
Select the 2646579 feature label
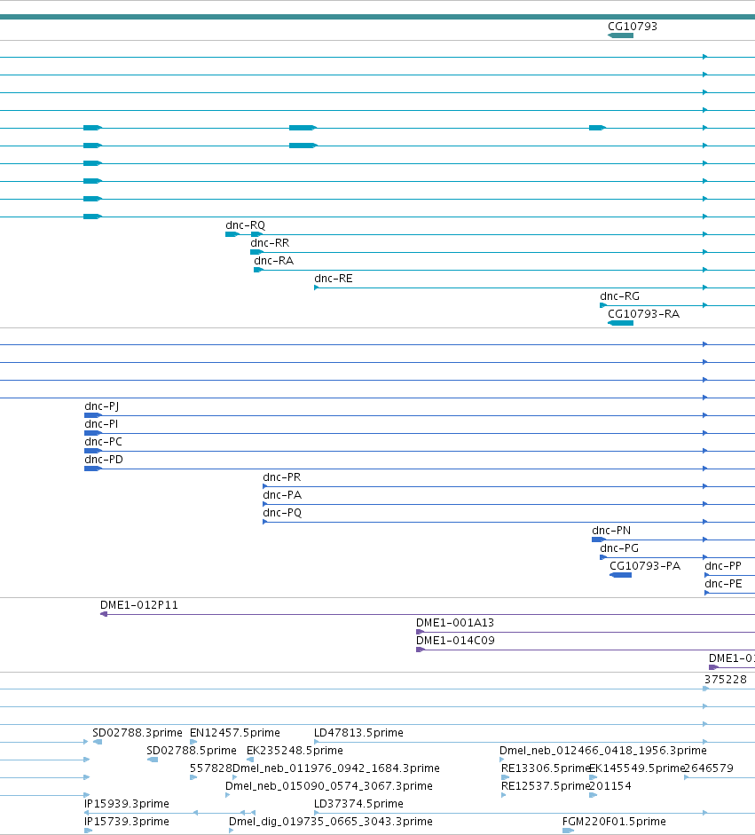click(x=709, y=768)
